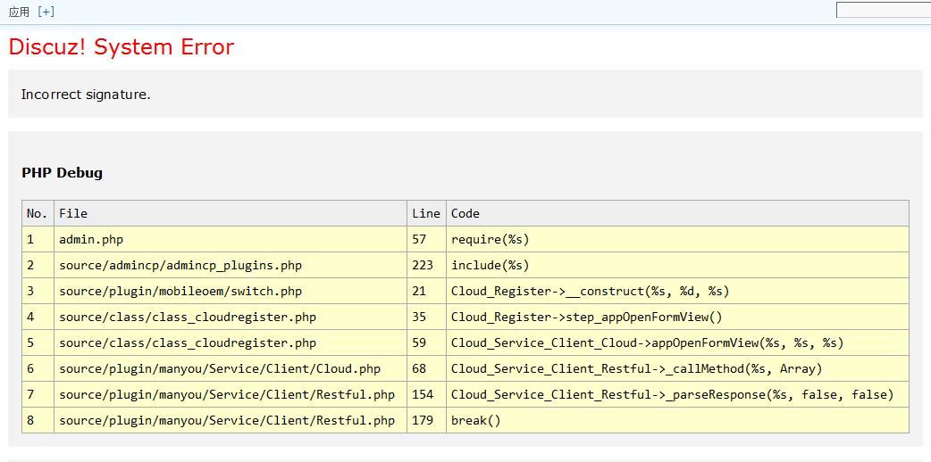Screen dimensions: 931x462
Task: Click line number 223 cell
Action: click(x=423, y=265)
